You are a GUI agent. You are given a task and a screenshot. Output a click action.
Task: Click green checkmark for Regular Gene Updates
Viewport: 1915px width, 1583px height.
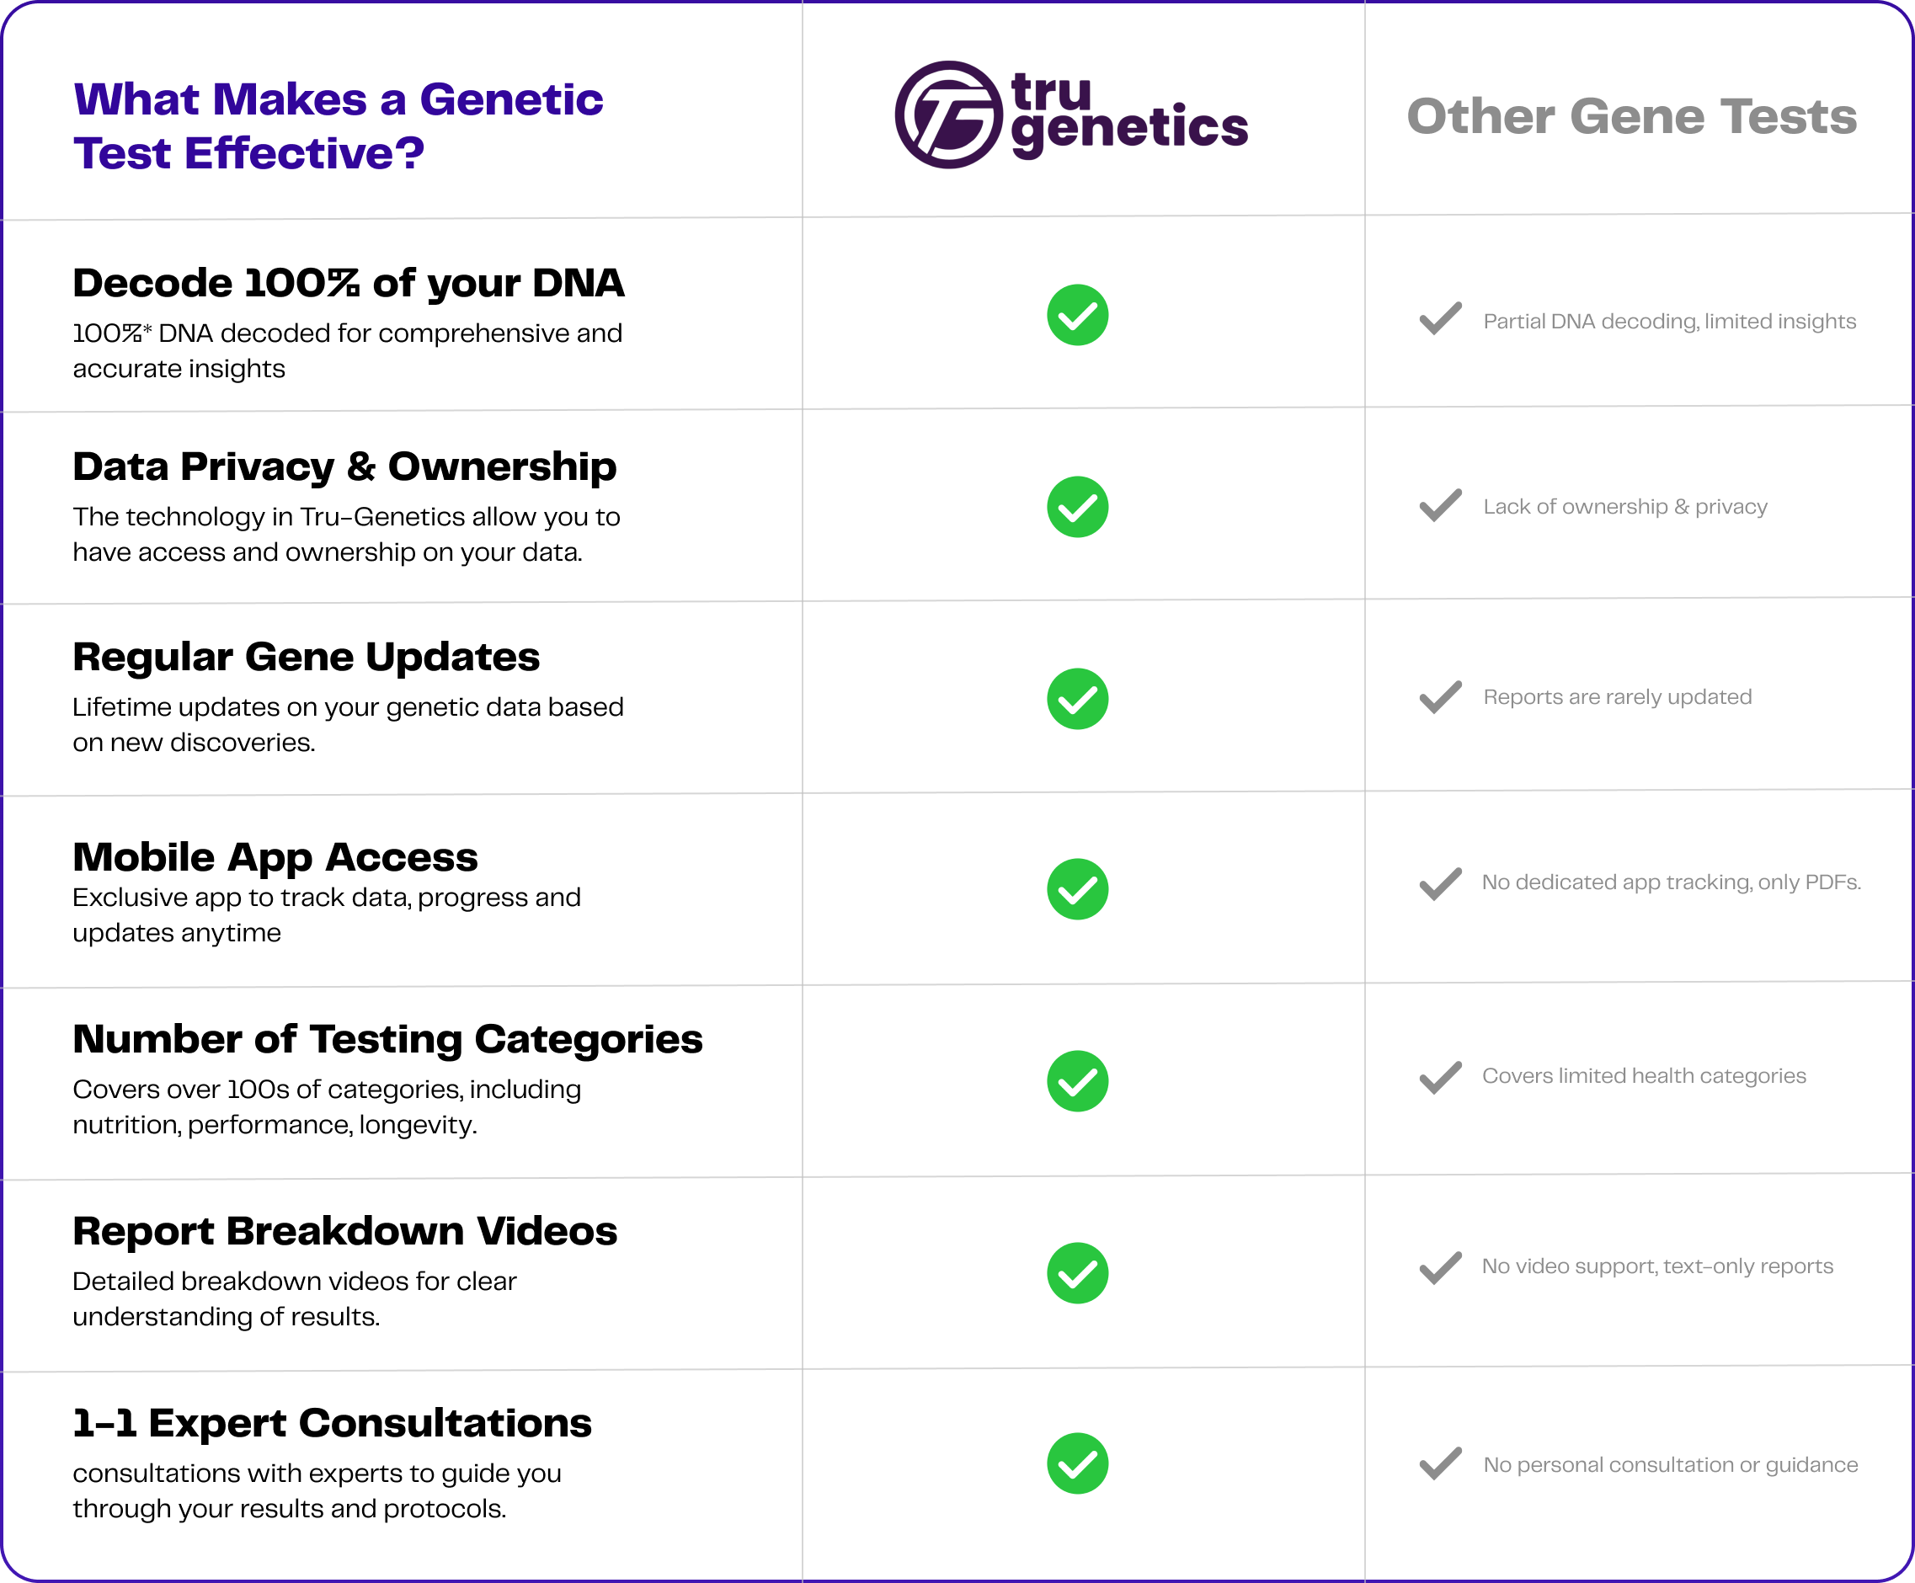pyautogui.click(x=1077, y=700)
